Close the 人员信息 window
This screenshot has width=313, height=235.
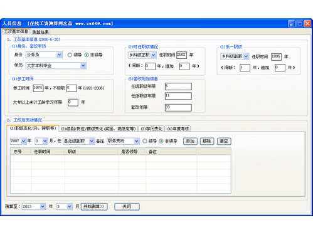pos(307,24)
